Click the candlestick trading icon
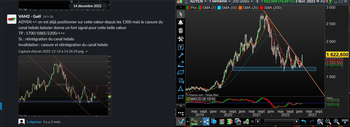The height and width of the screenshot is (127, 350). (x=246, y=121)
